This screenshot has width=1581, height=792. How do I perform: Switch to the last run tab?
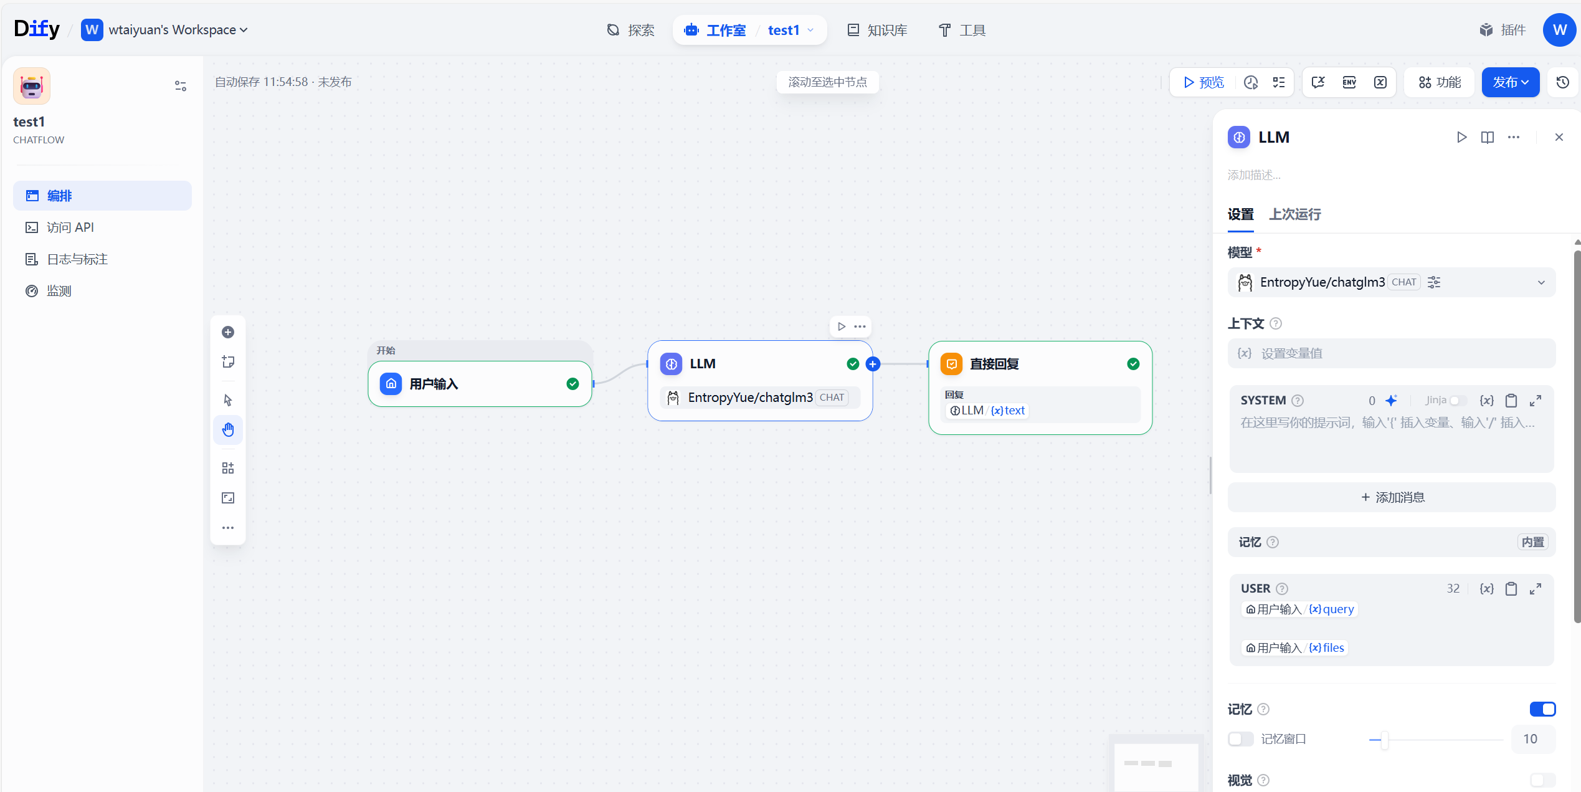coord(1294,214)
